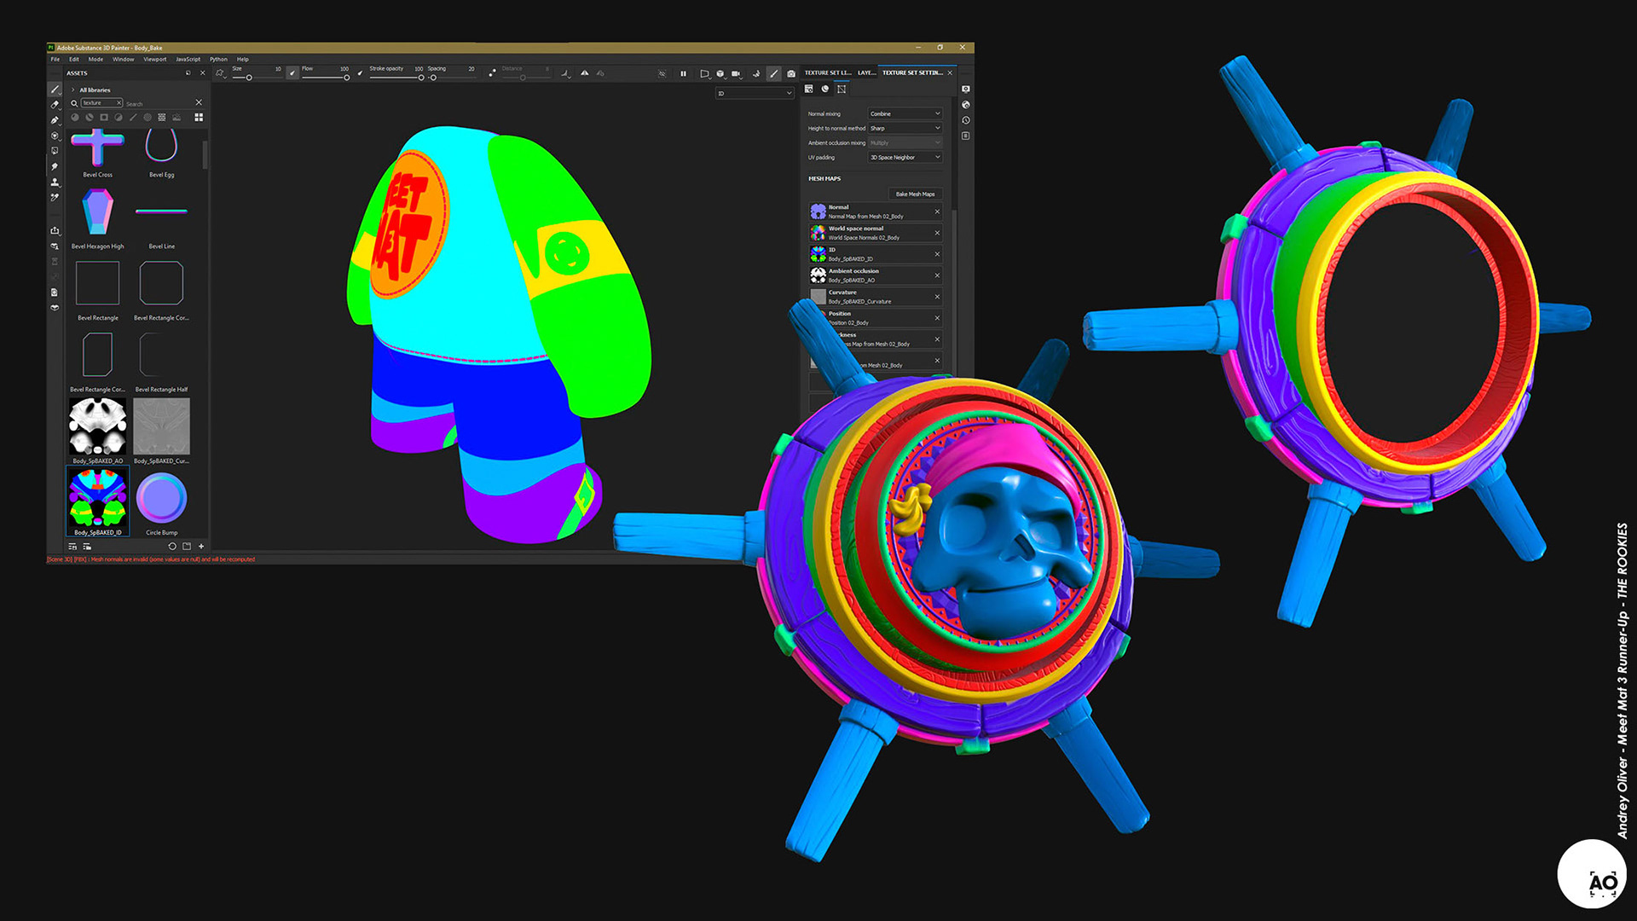
Task: Switch to the Texture Set List tab
Action: click(828, 72)
